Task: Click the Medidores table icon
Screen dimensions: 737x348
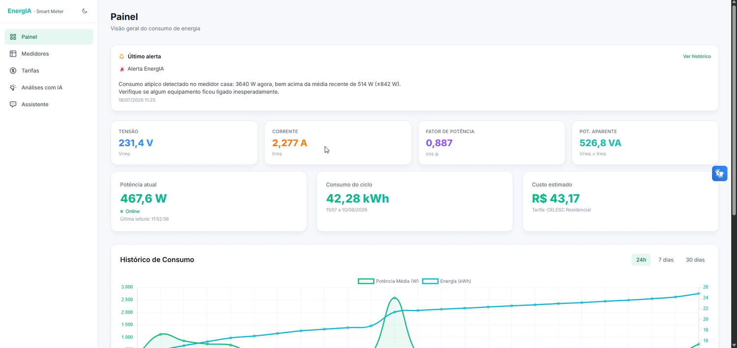Action: (13, 54)
